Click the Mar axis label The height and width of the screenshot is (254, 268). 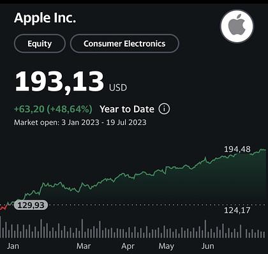click(x=84, y=246)
